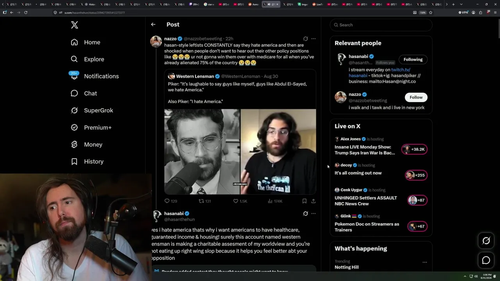Viewport: 500px width, 281px height.
Task: Join Glink's live space with +67
Action: click(x=417, y=226)
